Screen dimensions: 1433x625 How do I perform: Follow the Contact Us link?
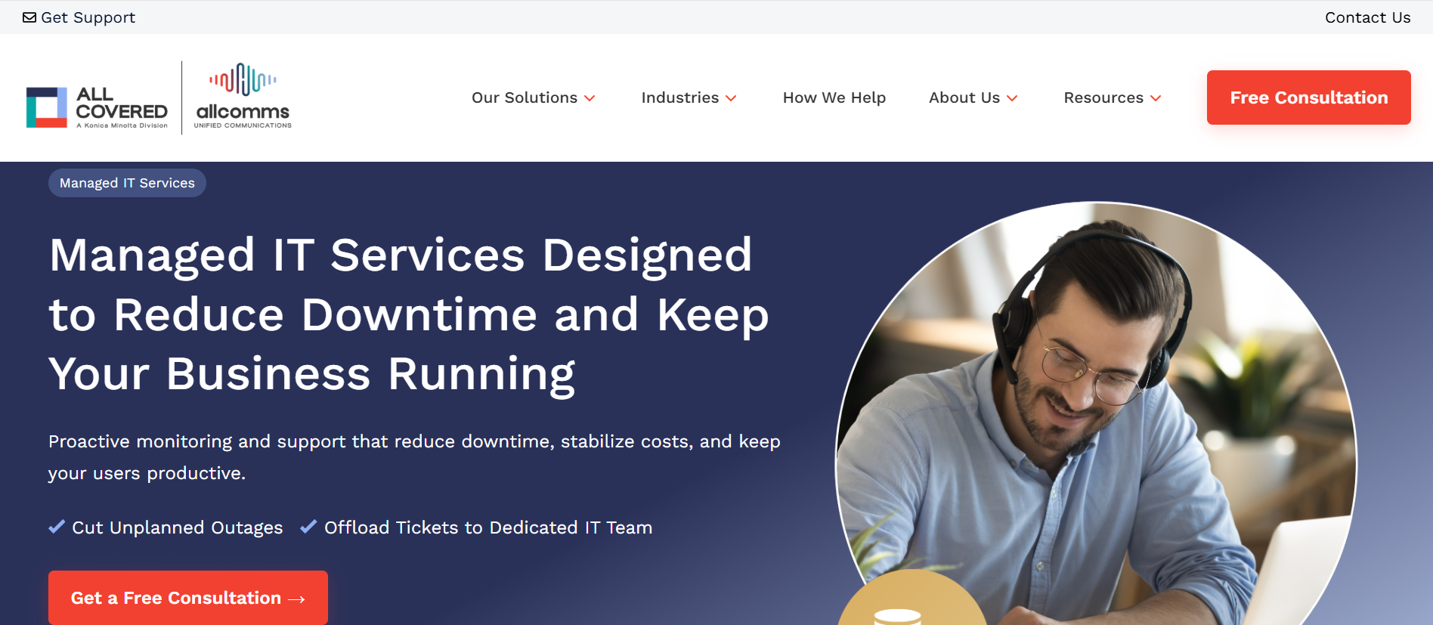pos(1367,17)
